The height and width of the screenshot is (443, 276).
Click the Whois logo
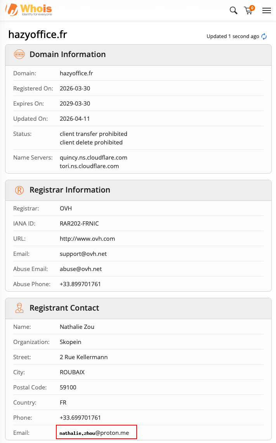coord(29,10)
